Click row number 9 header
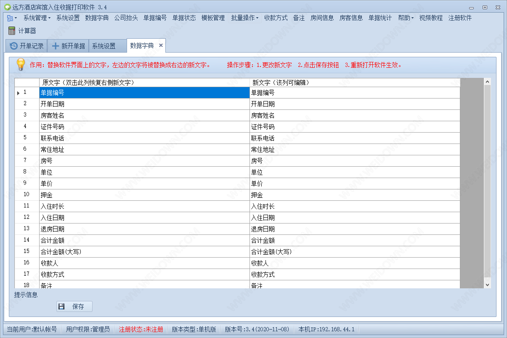Screen dimensions: 507x338 [27, 184]
